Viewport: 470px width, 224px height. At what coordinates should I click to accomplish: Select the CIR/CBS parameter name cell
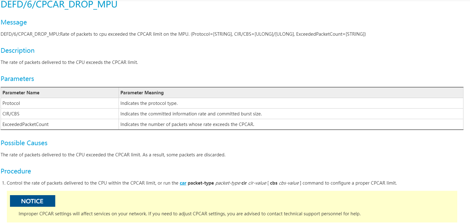(11, 114)
